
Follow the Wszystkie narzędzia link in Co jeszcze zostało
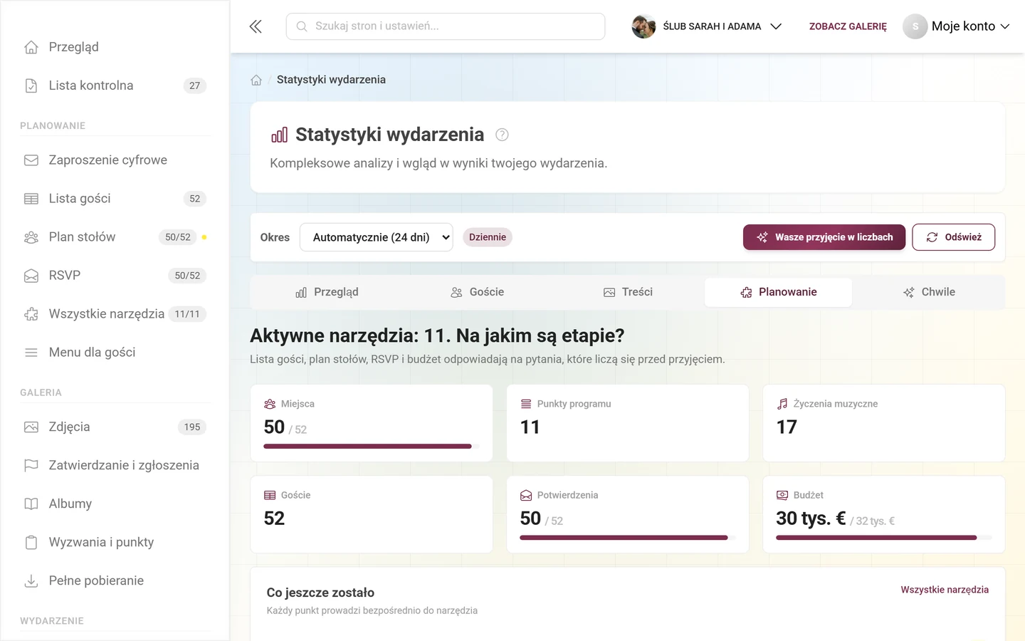click(945, 590)
